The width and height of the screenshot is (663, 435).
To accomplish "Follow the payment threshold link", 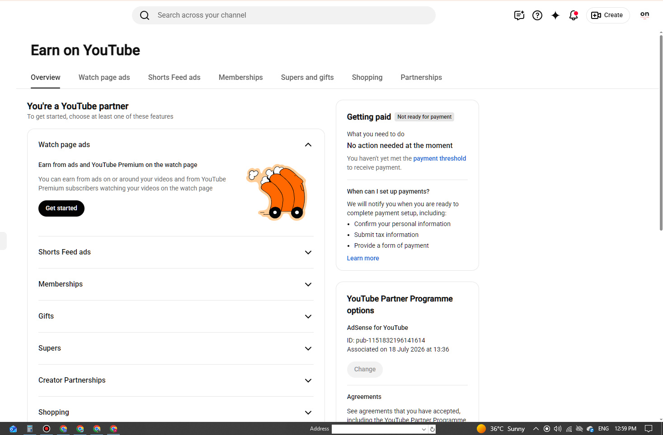I will pyautogui.click(x=440, y=158).
